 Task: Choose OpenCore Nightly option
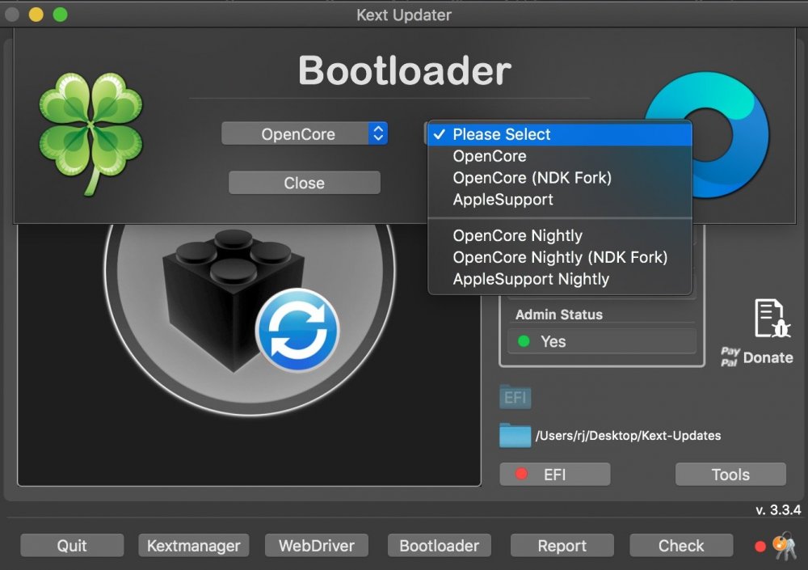click(560, 235)
